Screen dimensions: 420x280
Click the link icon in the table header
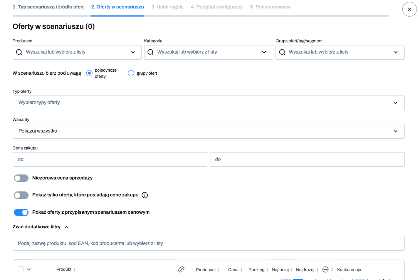click(x=181, y=269)
